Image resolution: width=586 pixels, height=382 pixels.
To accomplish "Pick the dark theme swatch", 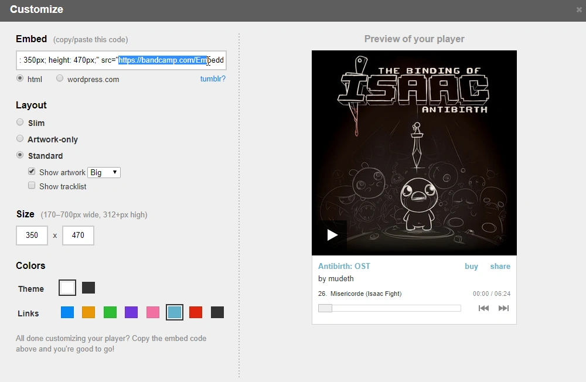I will [x=88, y=288].
